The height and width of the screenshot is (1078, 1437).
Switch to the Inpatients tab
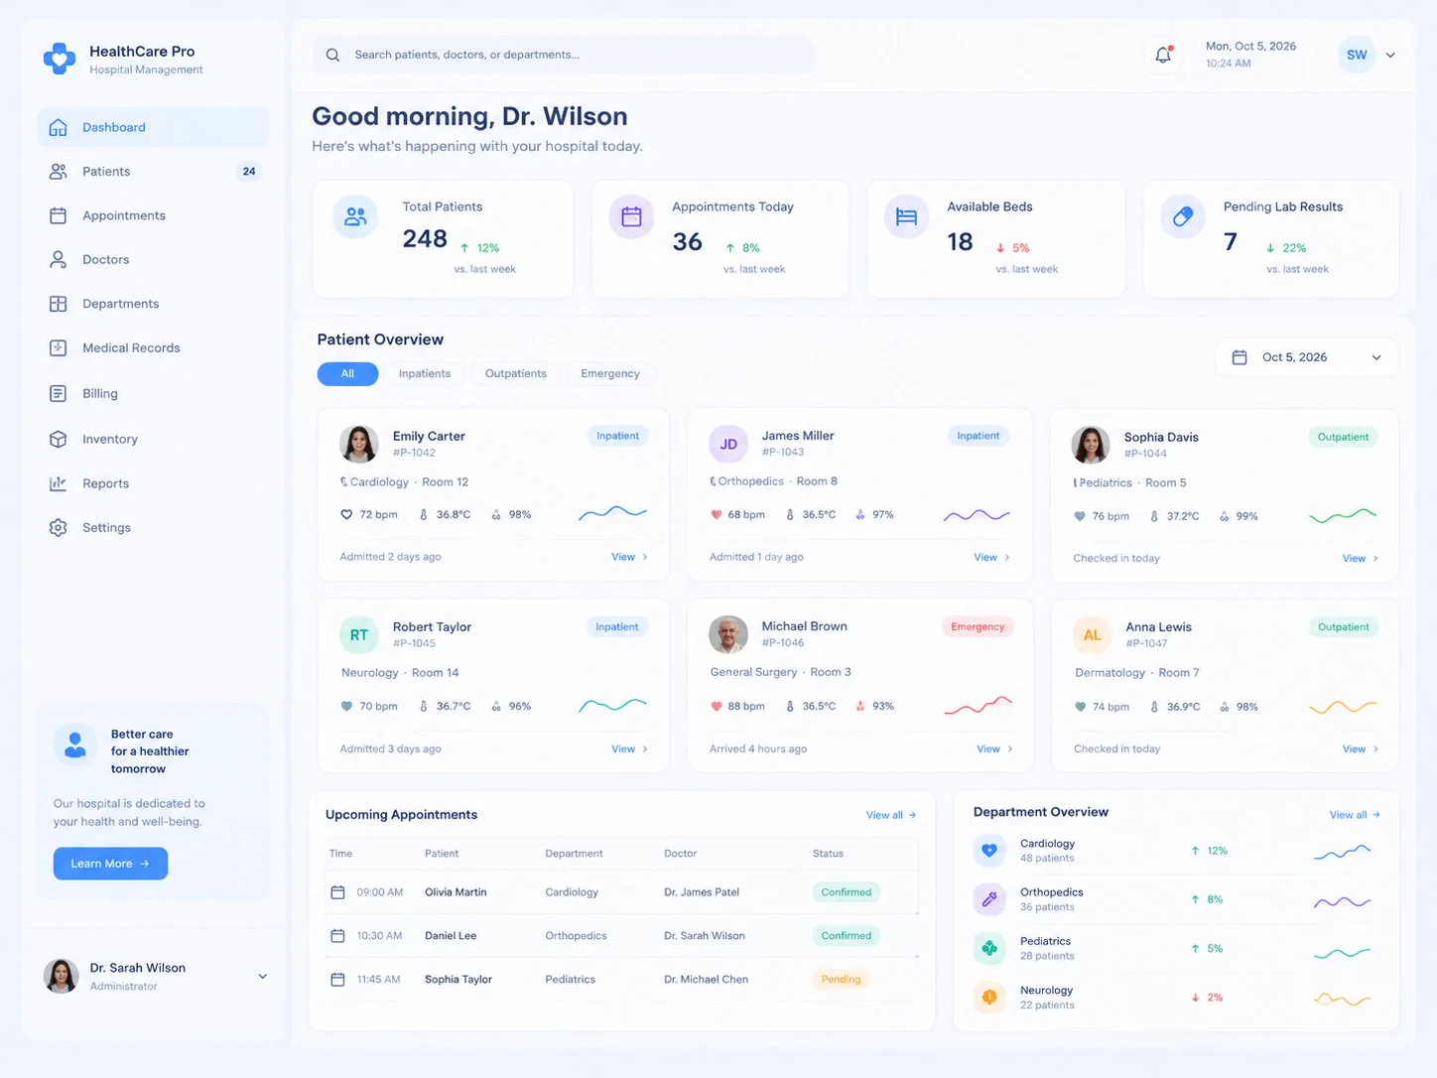coord(425,374)
